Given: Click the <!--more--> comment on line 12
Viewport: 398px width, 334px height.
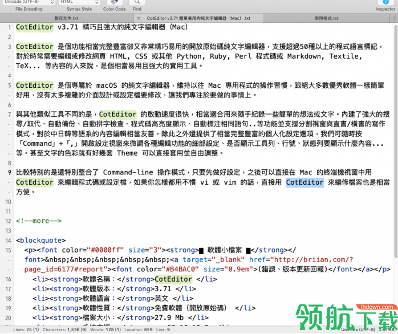Looking at the screenshot, I should [x=39, y=221].
